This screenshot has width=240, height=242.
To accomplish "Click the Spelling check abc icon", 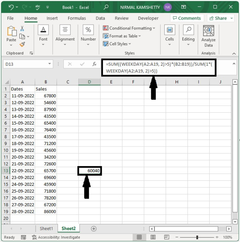I will click(38, 7).
